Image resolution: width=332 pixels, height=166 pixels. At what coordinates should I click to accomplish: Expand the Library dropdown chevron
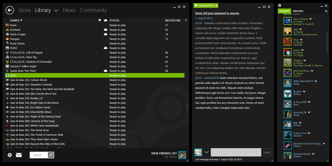56,10
